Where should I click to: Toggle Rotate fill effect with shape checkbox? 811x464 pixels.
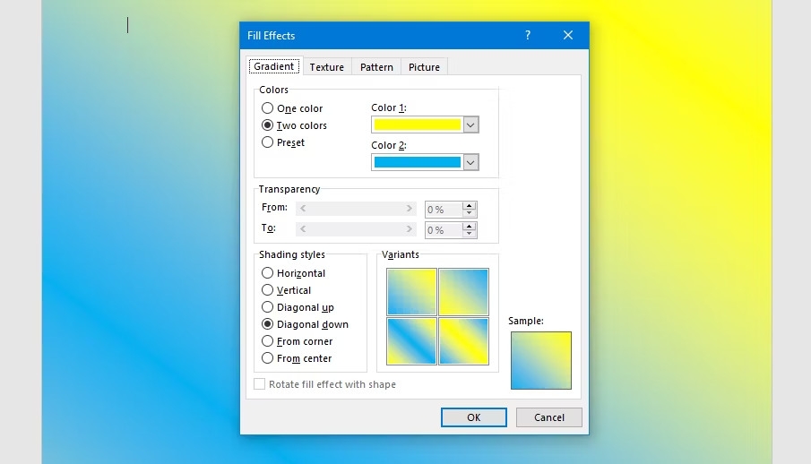[x=260, y=383]
